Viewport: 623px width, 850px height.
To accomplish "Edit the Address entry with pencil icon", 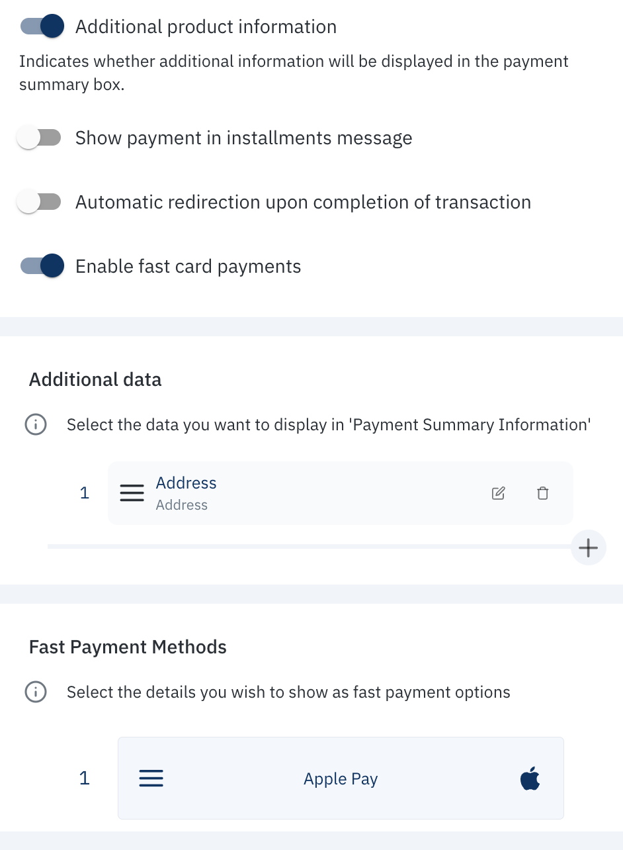I will pyautogui.click(x=499, y=493).
